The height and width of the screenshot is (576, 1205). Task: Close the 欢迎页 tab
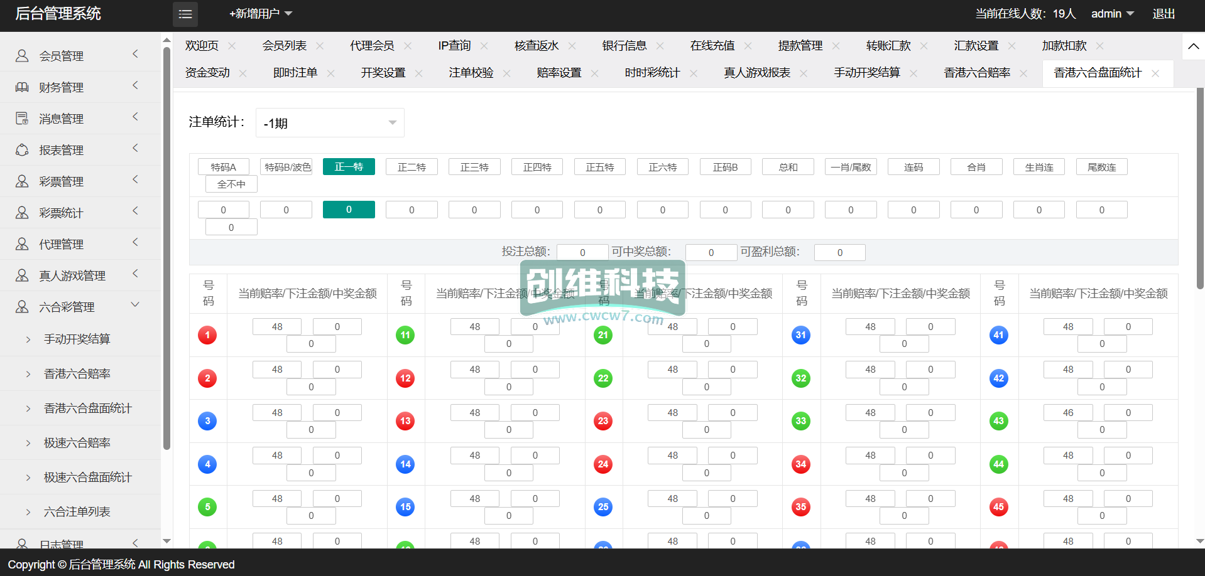[232, 46]
